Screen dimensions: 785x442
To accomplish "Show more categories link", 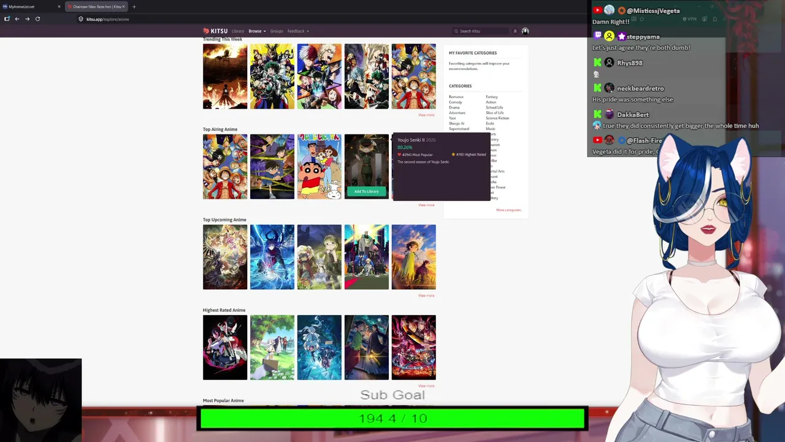I will tap(509, 210).
